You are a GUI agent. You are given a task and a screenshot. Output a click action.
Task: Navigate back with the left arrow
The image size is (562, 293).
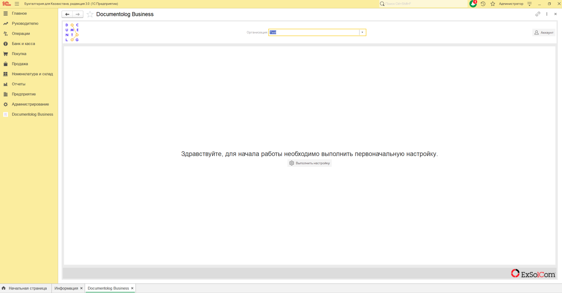[67, 14]
